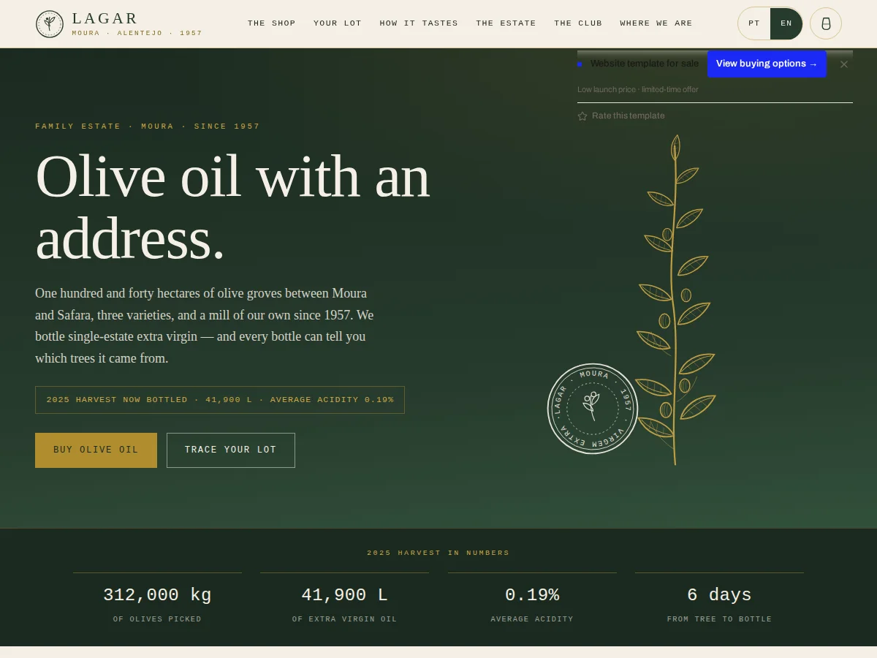Click View buying options button

click(767, 64)
